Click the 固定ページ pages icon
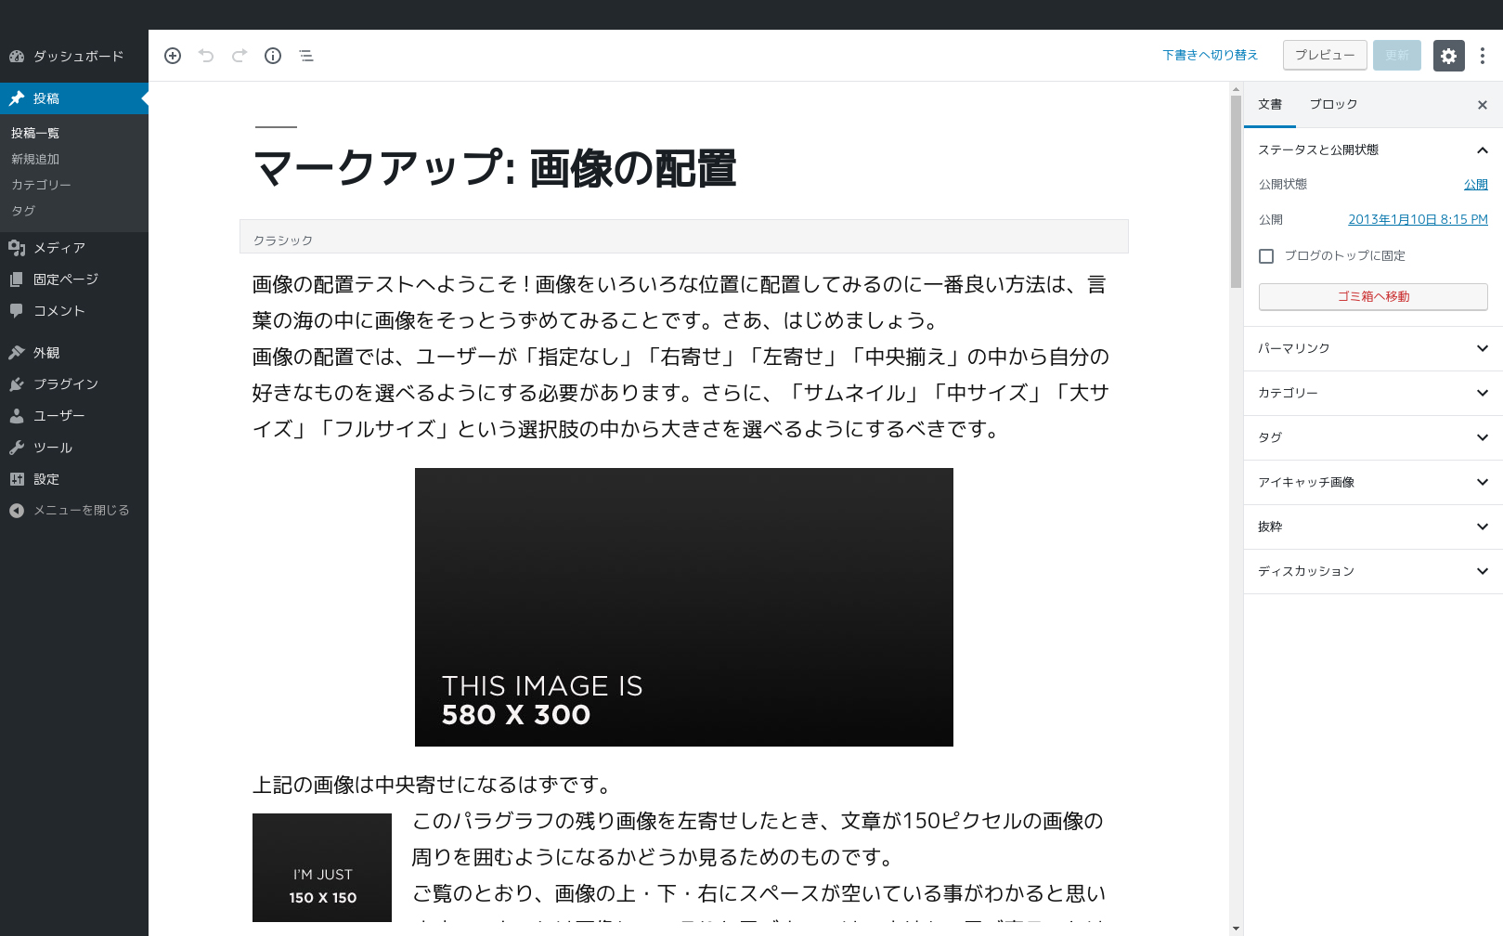The image size is (1503, 936). [17, 279]
